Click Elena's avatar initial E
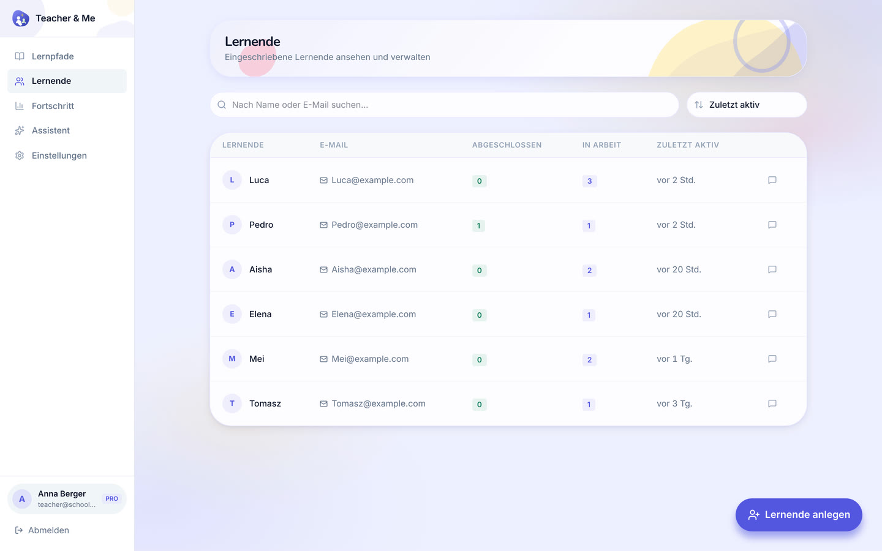Image resolution: width=882 pixels, height=551 pixels. 232,314
